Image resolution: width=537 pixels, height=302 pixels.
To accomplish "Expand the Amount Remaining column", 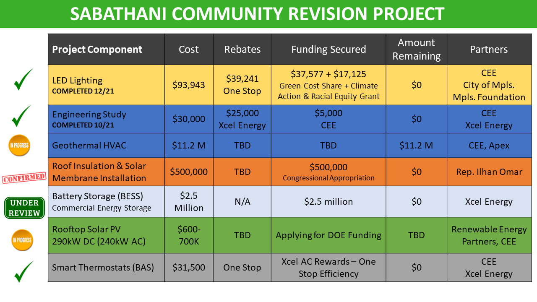I will pos(416,49).
